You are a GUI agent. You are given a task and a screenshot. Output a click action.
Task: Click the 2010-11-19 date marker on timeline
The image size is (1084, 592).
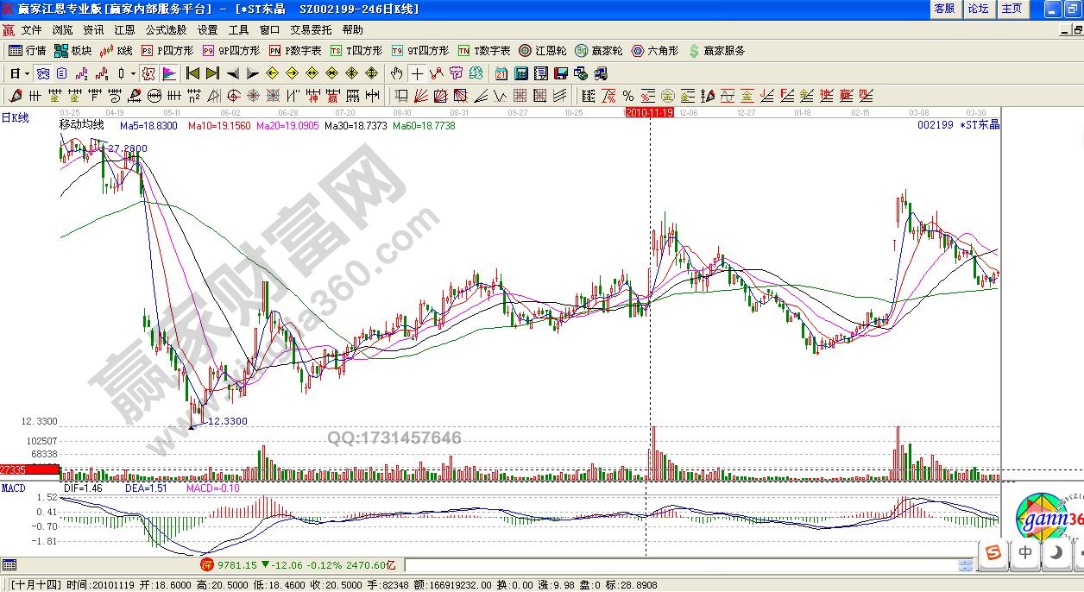coord(649,112)
